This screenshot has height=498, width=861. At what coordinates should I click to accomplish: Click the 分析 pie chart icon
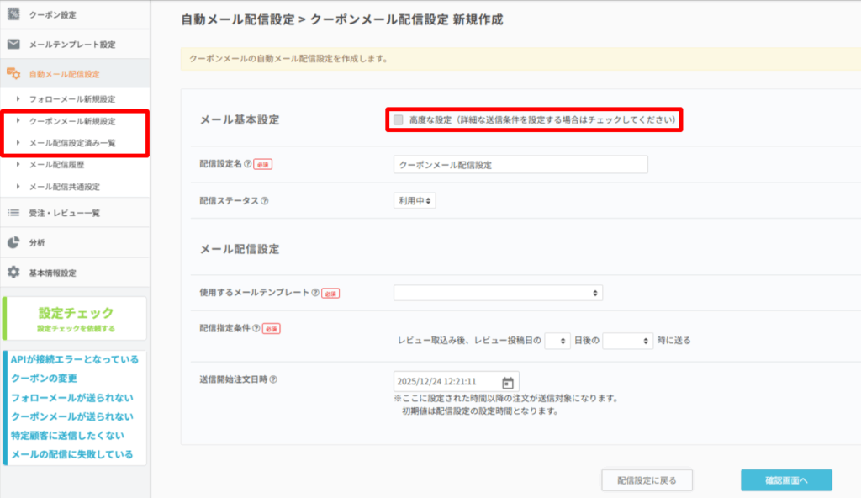[13, 242]
